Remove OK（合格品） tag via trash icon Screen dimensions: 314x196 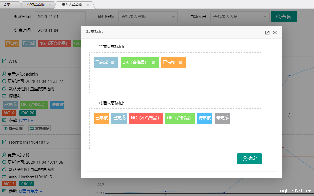(x=153, y=62)
